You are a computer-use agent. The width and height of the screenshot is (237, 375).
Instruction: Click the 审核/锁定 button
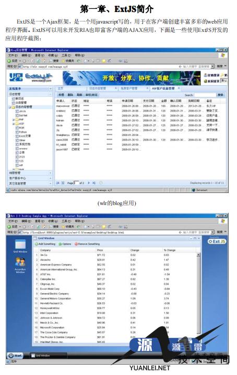[x=91, y=95]
